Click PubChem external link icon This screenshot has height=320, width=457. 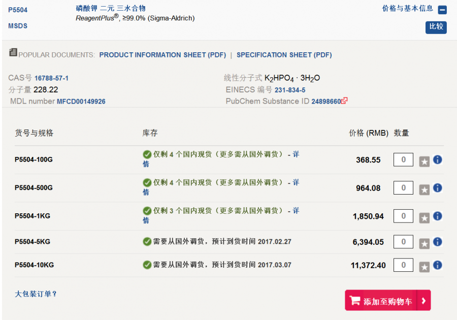(x=345, y=101)
